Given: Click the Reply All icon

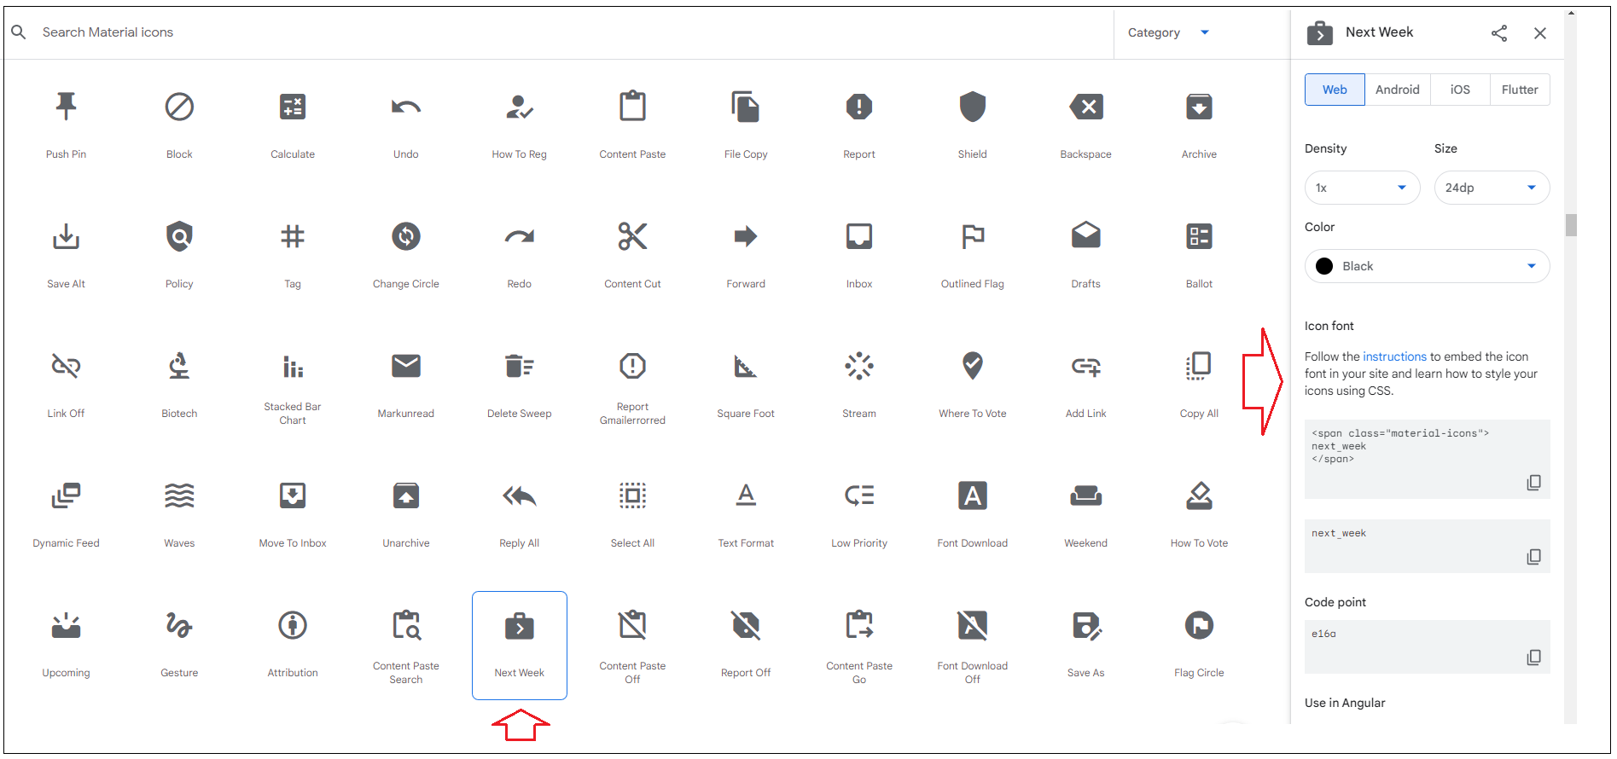Looking at the screenshot, I should (519, 495).
